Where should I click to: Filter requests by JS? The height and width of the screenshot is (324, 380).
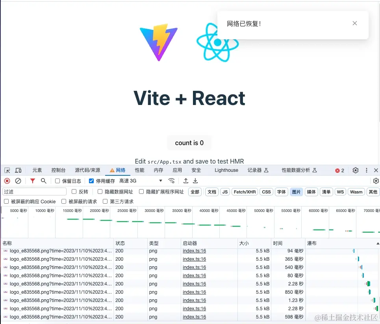point(225,192)
